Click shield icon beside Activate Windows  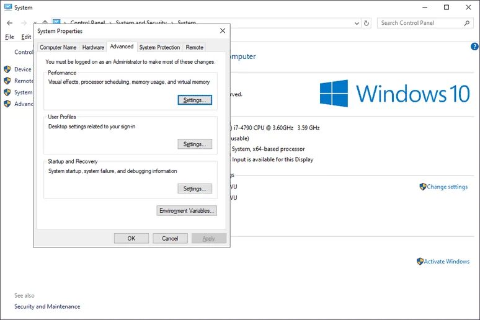420,261
